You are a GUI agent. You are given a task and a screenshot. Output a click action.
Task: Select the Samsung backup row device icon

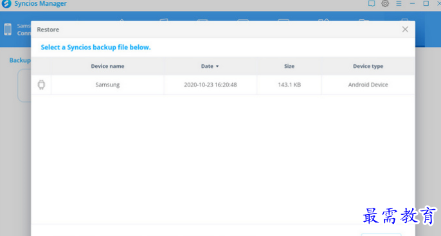click(41, 85)
